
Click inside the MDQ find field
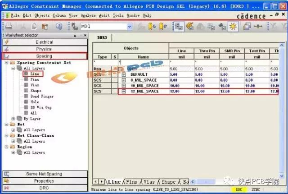(x=104, y=27)
